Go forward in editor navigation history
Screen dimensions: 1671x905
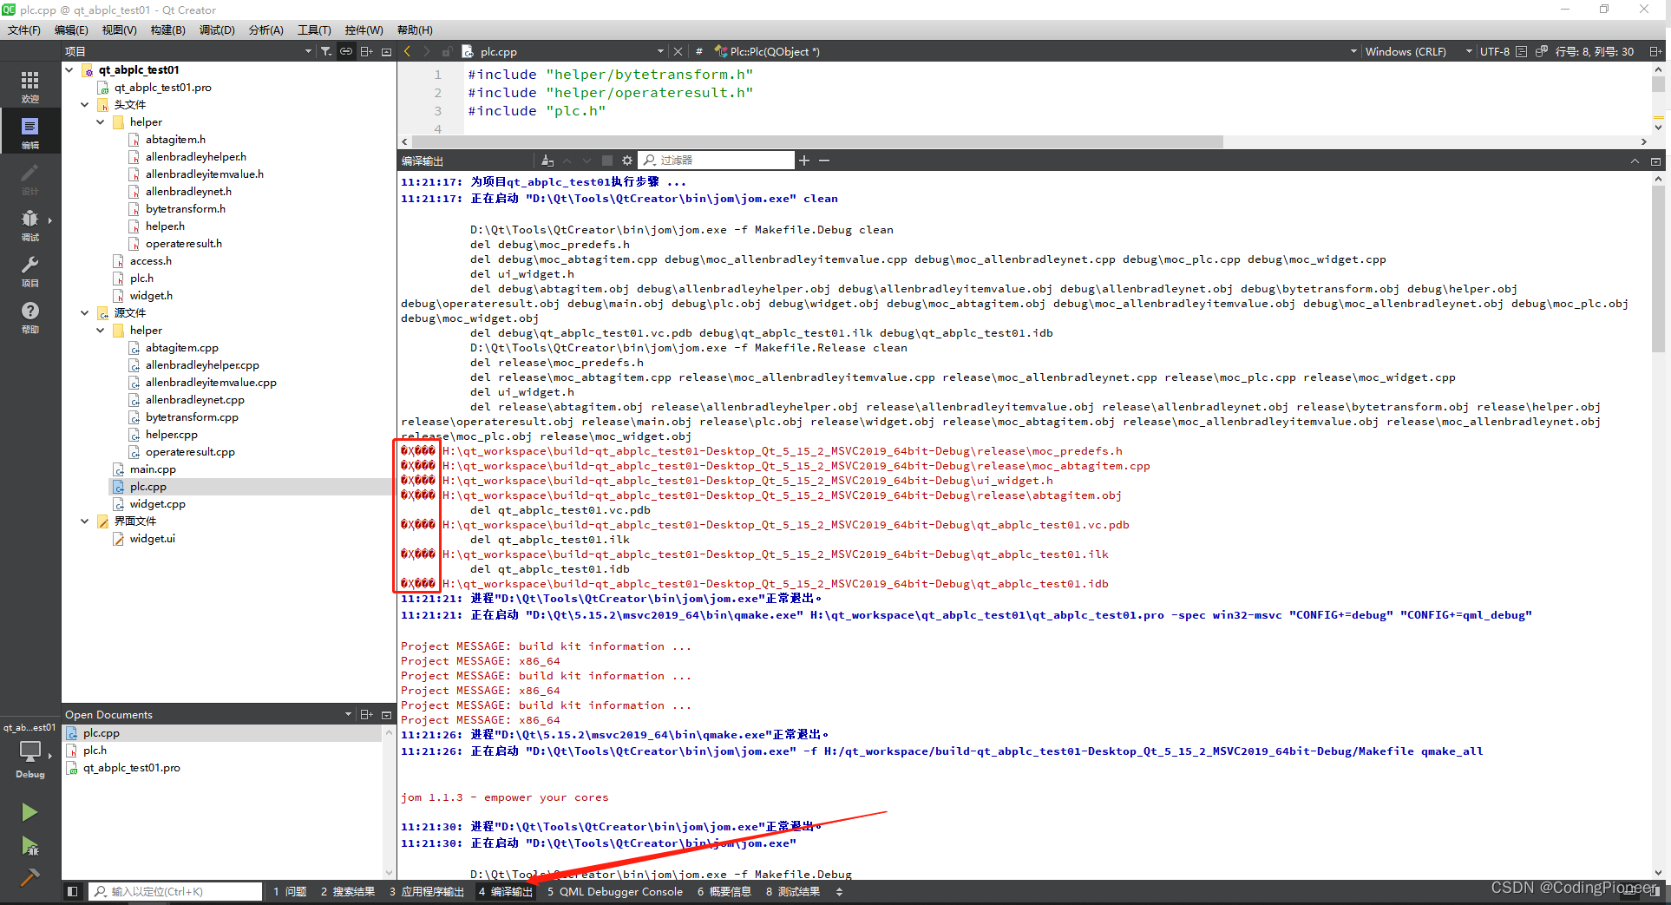[x=427, y=51]
